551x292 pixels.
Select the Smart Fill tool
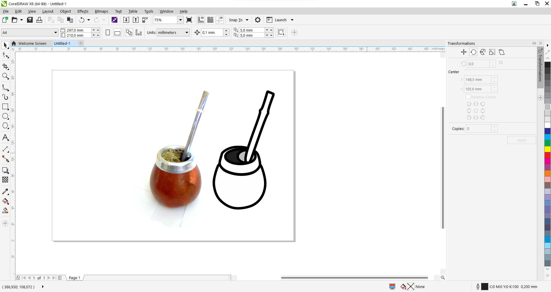click(5, 211)
